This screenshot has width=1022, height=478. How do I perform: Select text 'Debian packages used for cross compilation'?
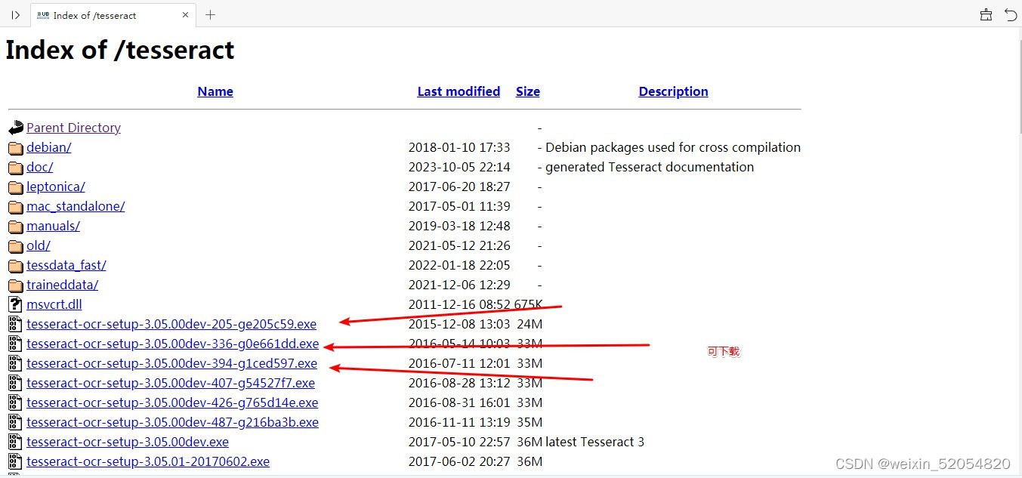tap(673, 147)
